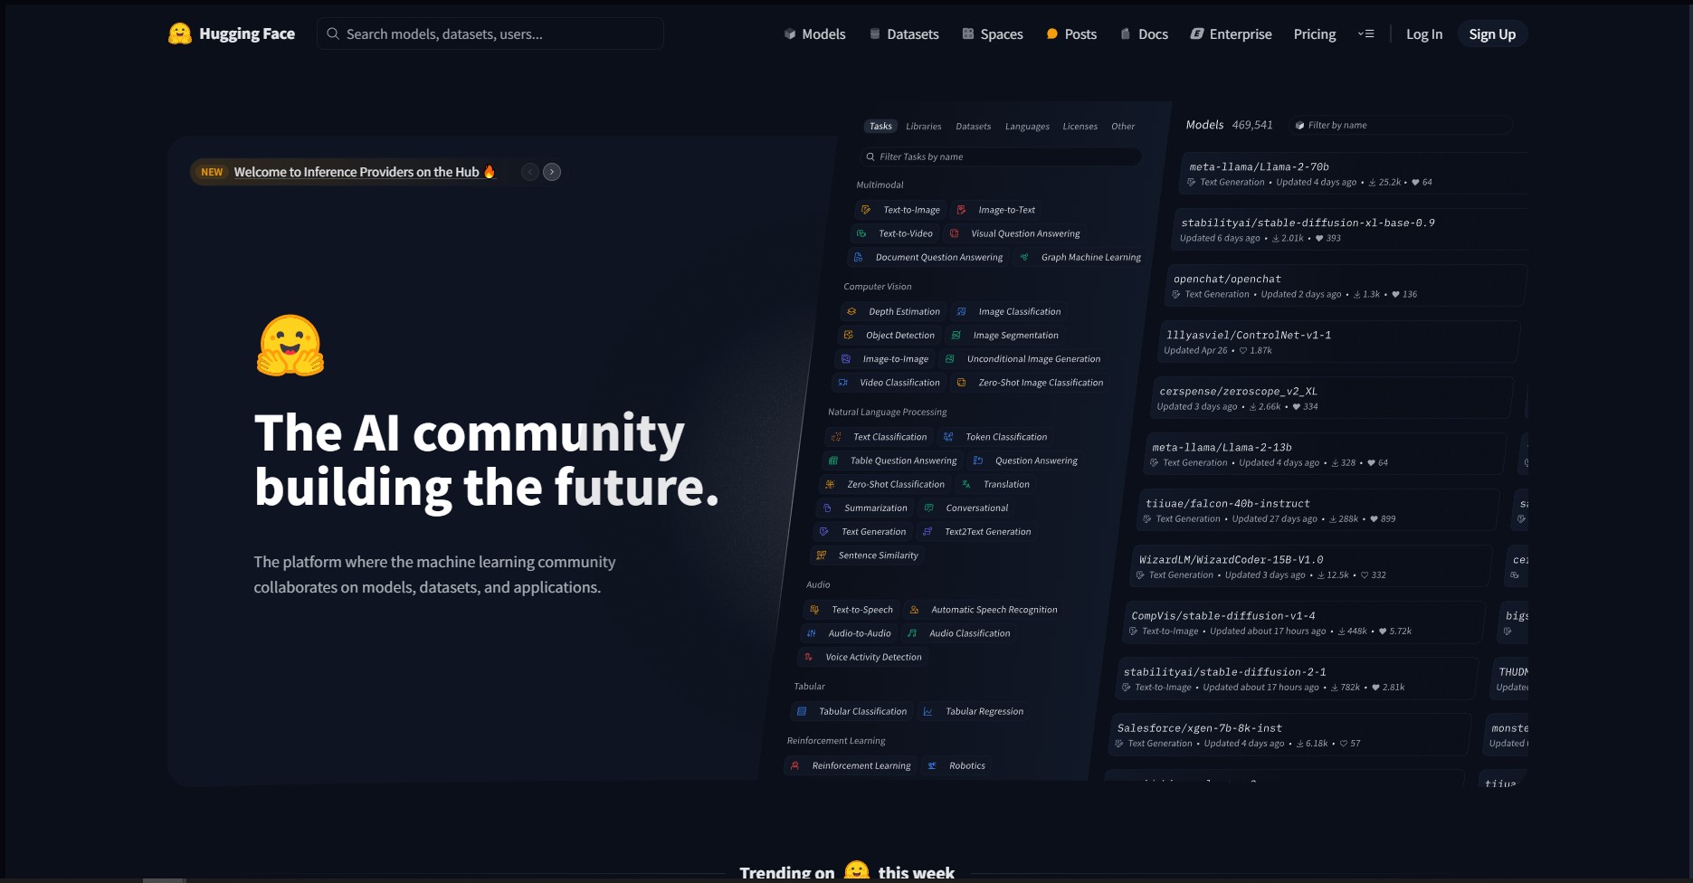This screenshot has width=1693, height=883.
Task: Click the Conversational task icon
Action: click(x=928, y=508)
